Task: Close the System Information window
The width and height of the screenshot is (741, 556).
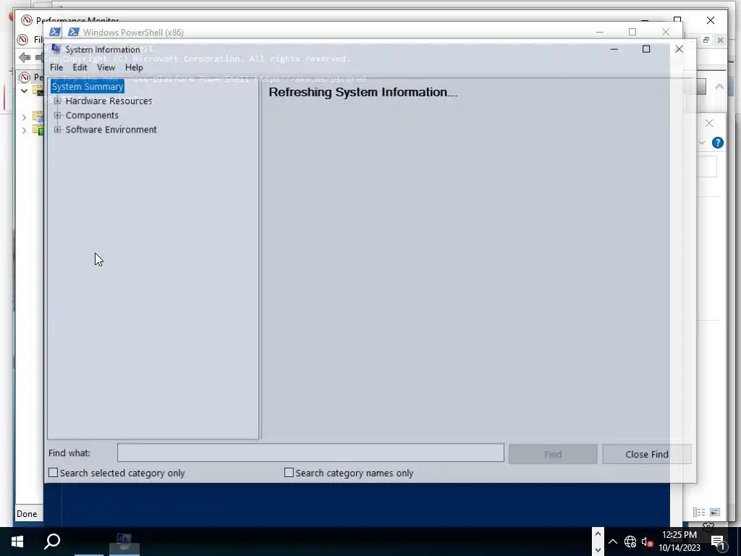Action: pos(679,49)
